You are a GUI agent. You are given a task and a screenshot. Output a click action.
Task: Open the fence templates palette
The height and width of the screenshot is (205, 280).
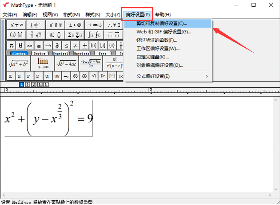click(17, 35)
